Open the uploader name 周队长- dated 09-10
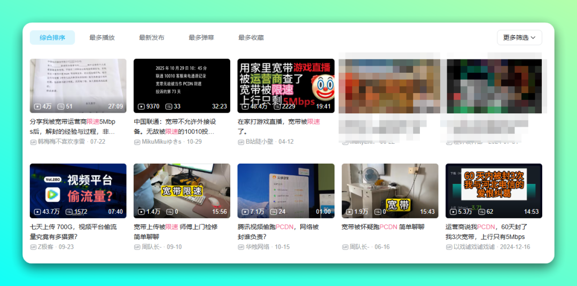The height and width of the screenshot is (286, 577). (x=151, y=246)
